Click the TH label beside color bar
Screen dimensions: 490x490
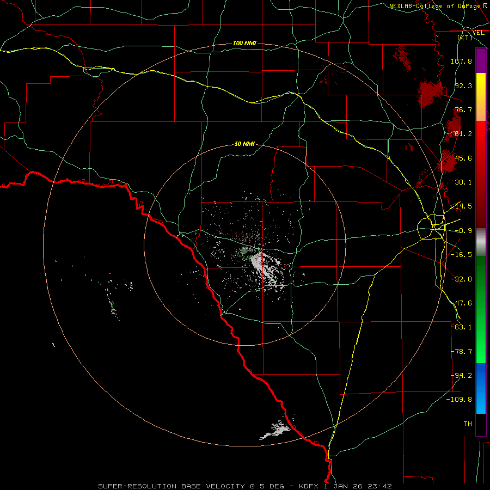[468, 424]
